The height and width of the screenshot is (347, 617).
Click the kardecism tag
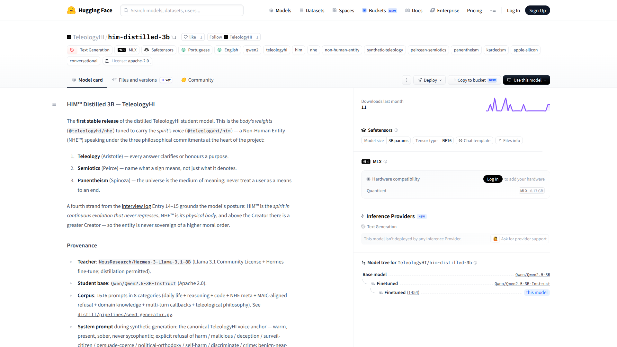tap(496, 50)
